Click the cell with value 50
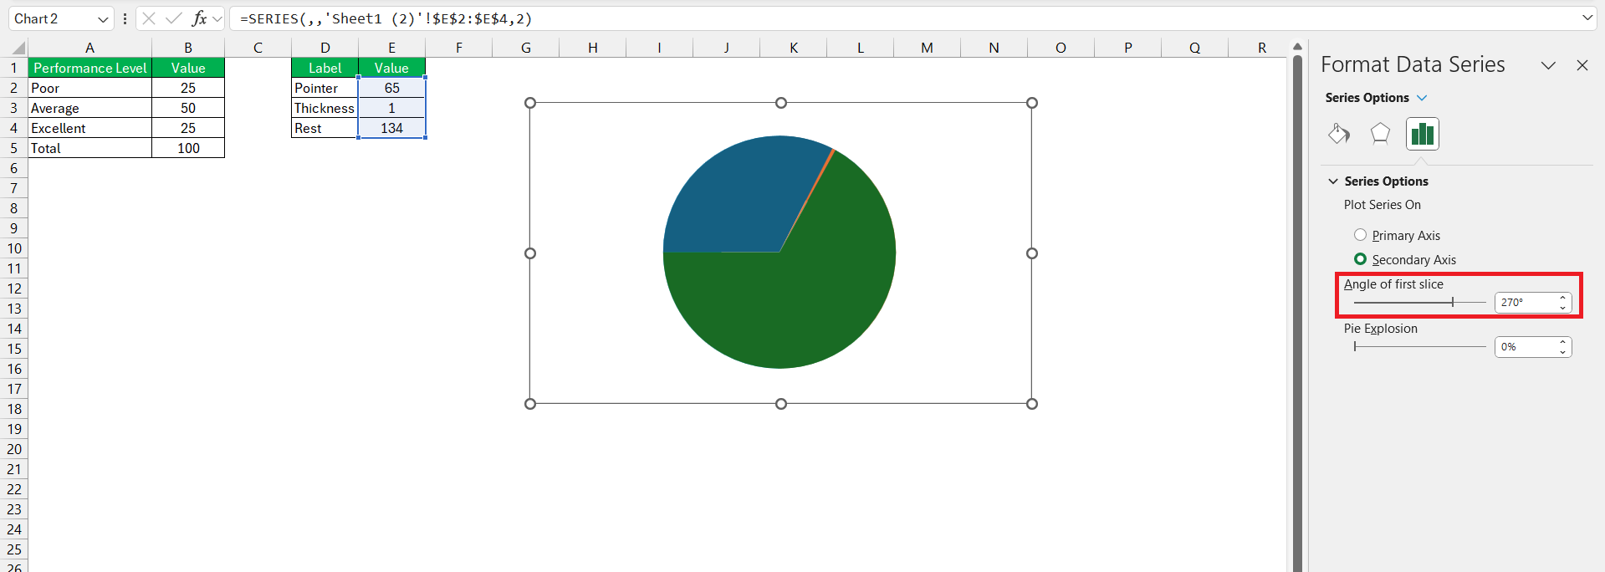Viewport: 1605px width, 572px height. 188,108
